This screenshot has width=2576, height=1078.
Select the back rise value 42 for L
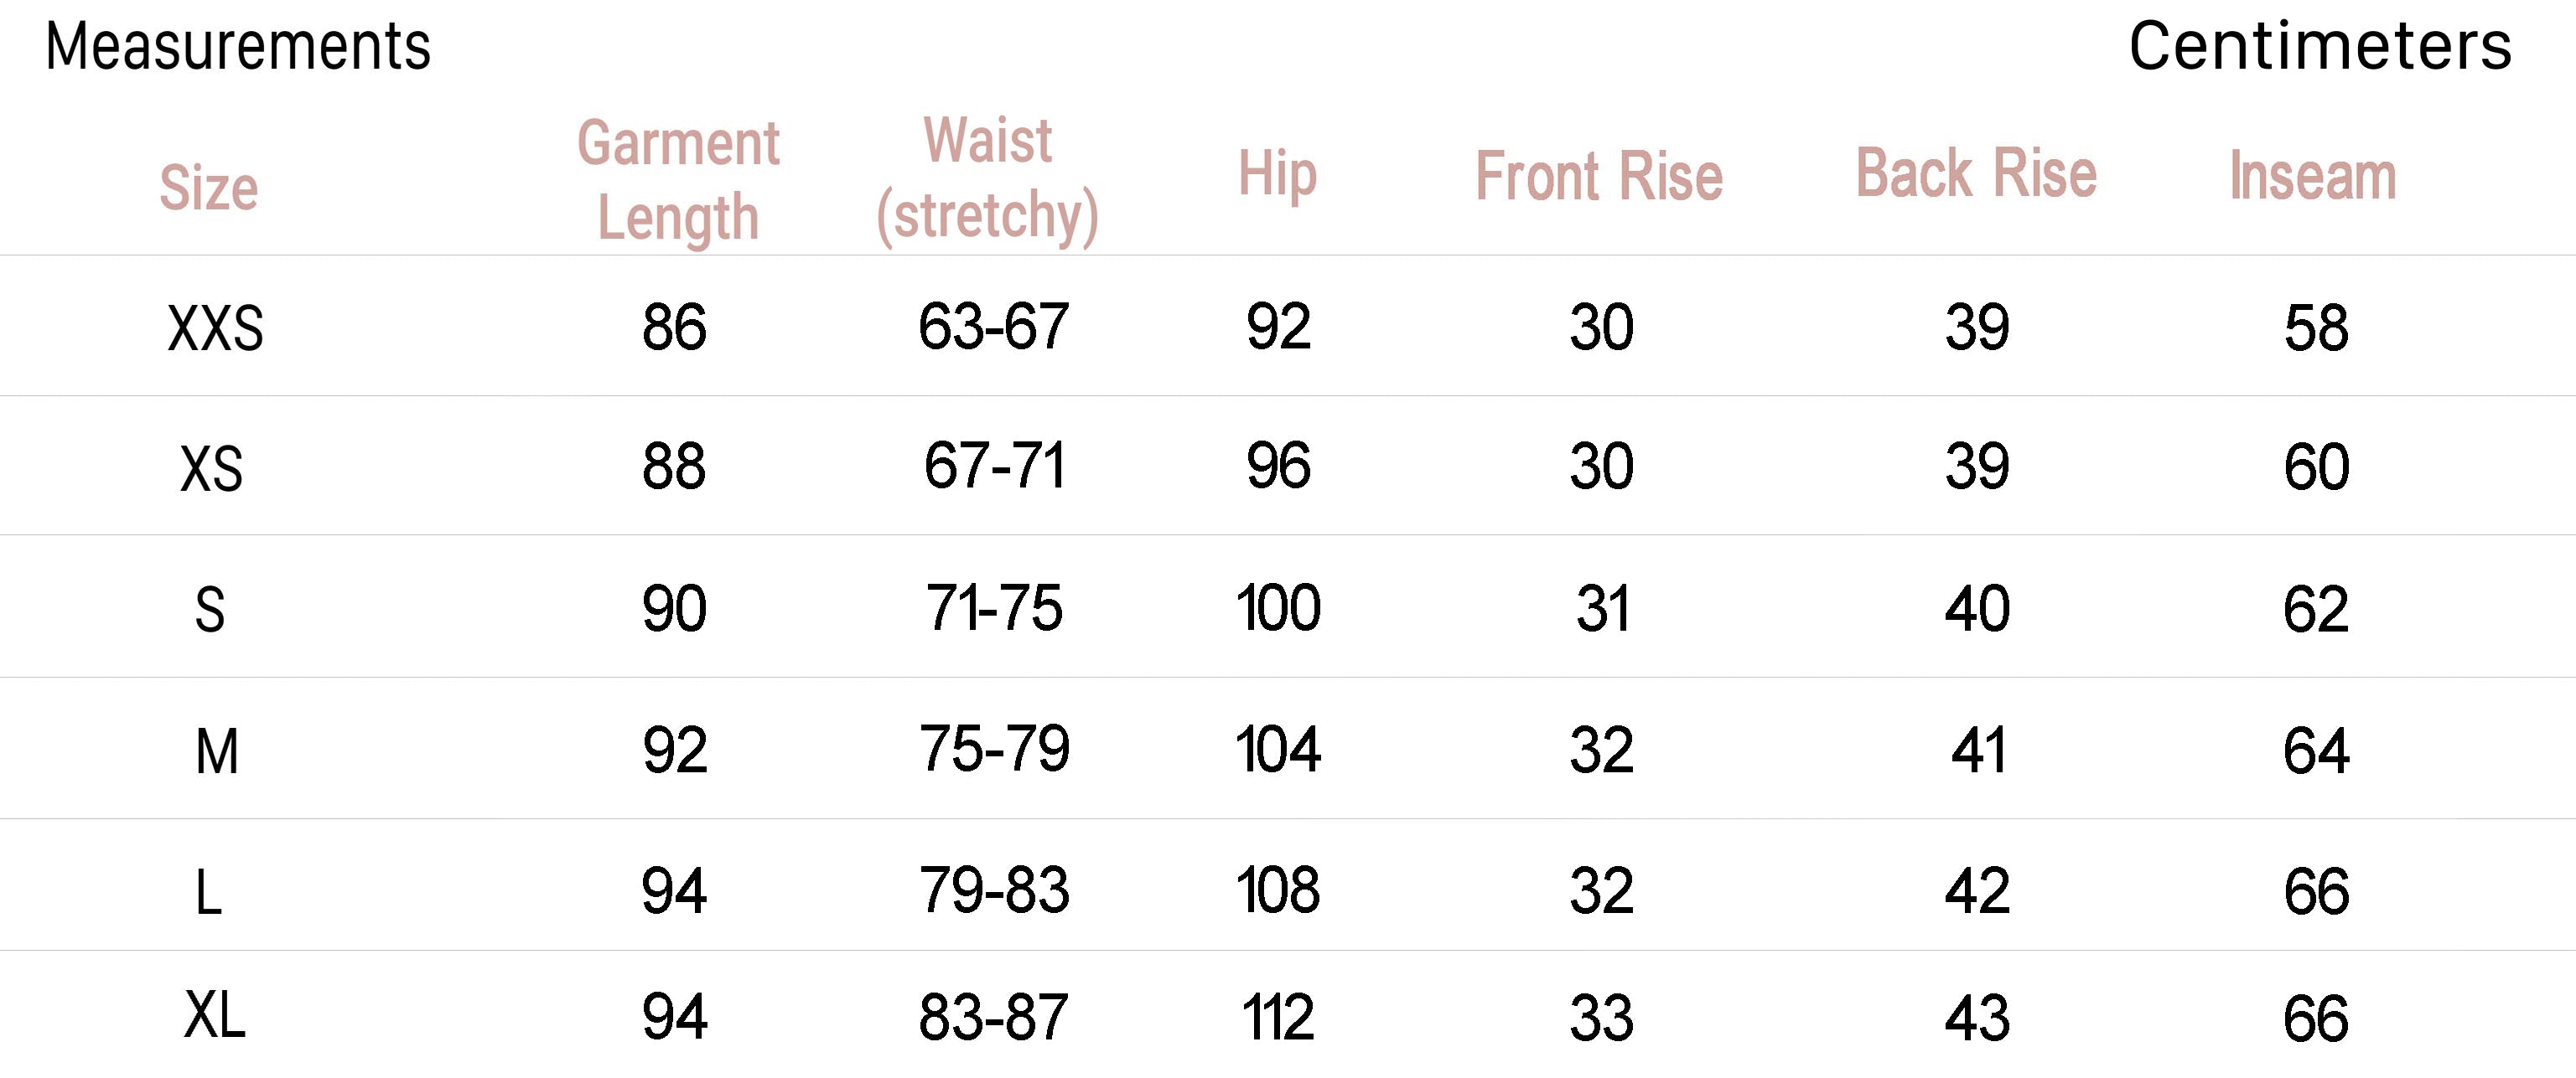point(1977,891)
